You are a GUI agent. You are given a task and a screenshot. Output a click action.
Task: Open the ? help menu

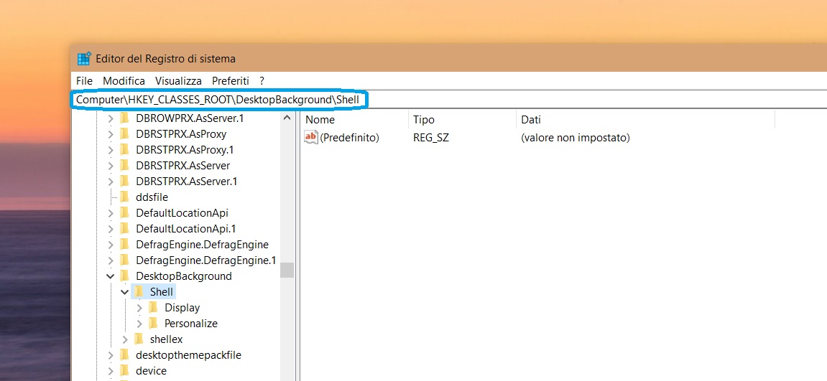coord(262,81)
